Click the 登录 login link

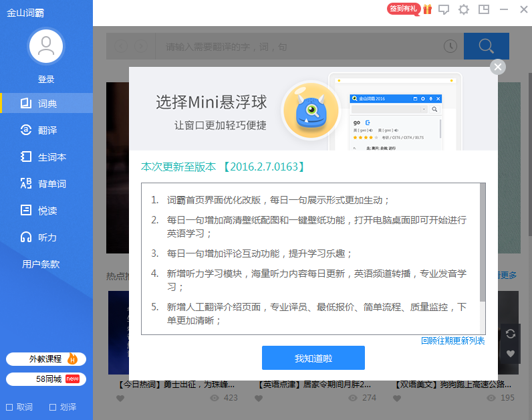pos(46,80)
